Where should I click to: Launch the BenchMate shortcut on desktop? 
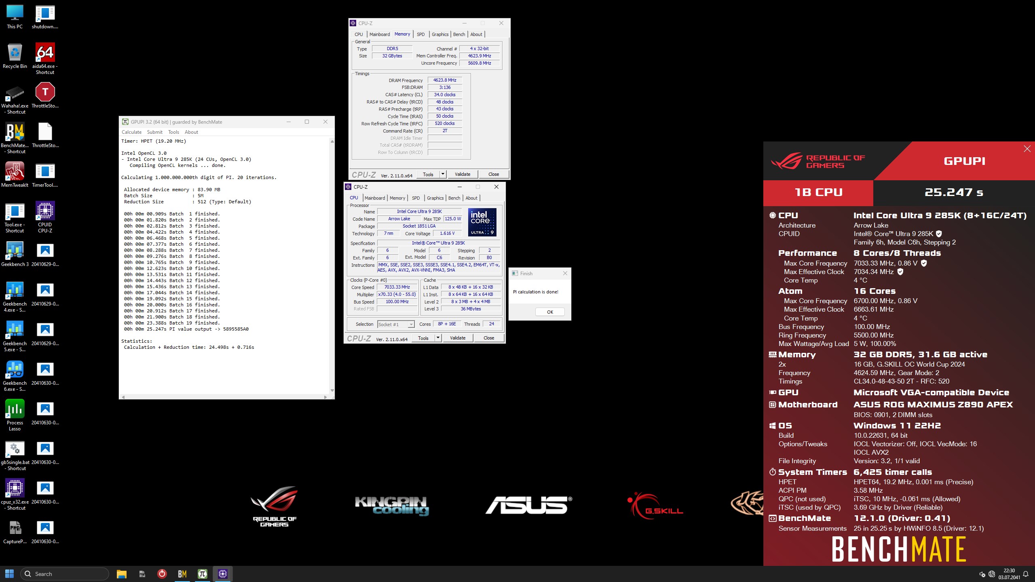tap(15, 138)
